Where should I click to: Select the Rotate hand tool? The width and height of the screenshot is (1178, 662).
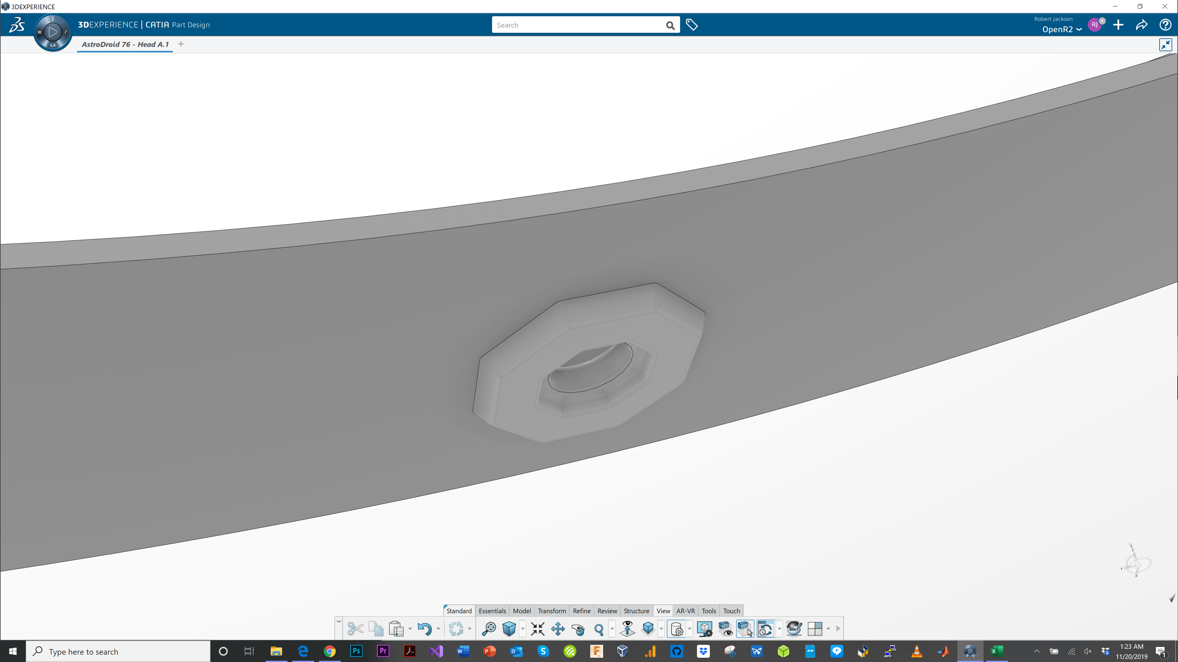pyautogui.click(x=578, y=629)
